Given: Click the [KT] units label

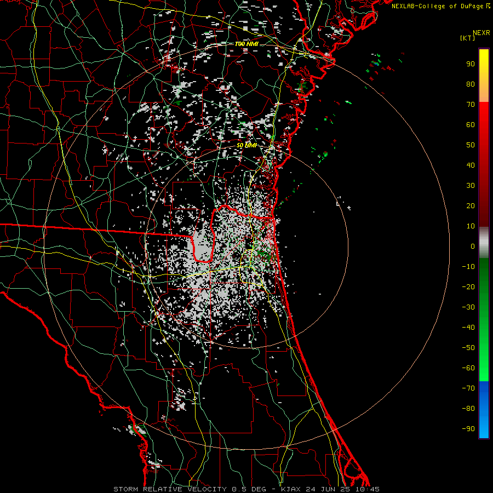Looking at the screenshot, I should [467, 38].
